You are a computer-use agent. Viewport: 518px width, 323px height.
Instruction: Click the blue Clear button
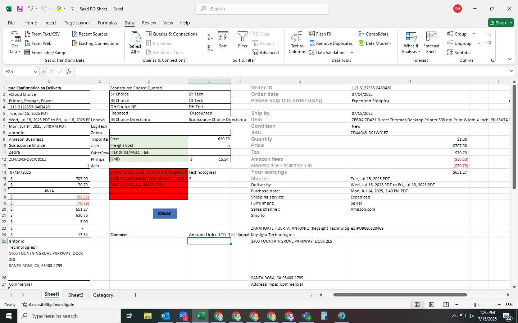point(164,214)
